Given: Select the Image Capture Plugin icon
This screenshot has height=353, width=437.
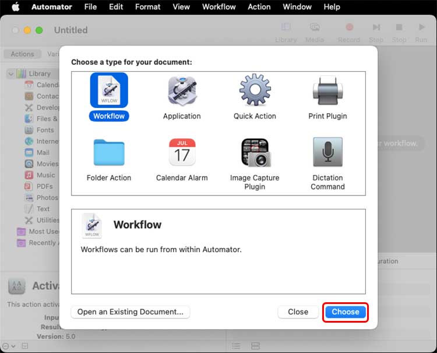Looking at the screenshot, I should coord(256,152).
